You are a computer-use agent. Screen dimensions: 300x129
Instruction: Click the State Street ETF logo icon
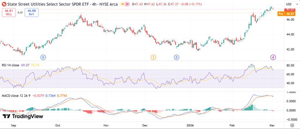[4, 4]
